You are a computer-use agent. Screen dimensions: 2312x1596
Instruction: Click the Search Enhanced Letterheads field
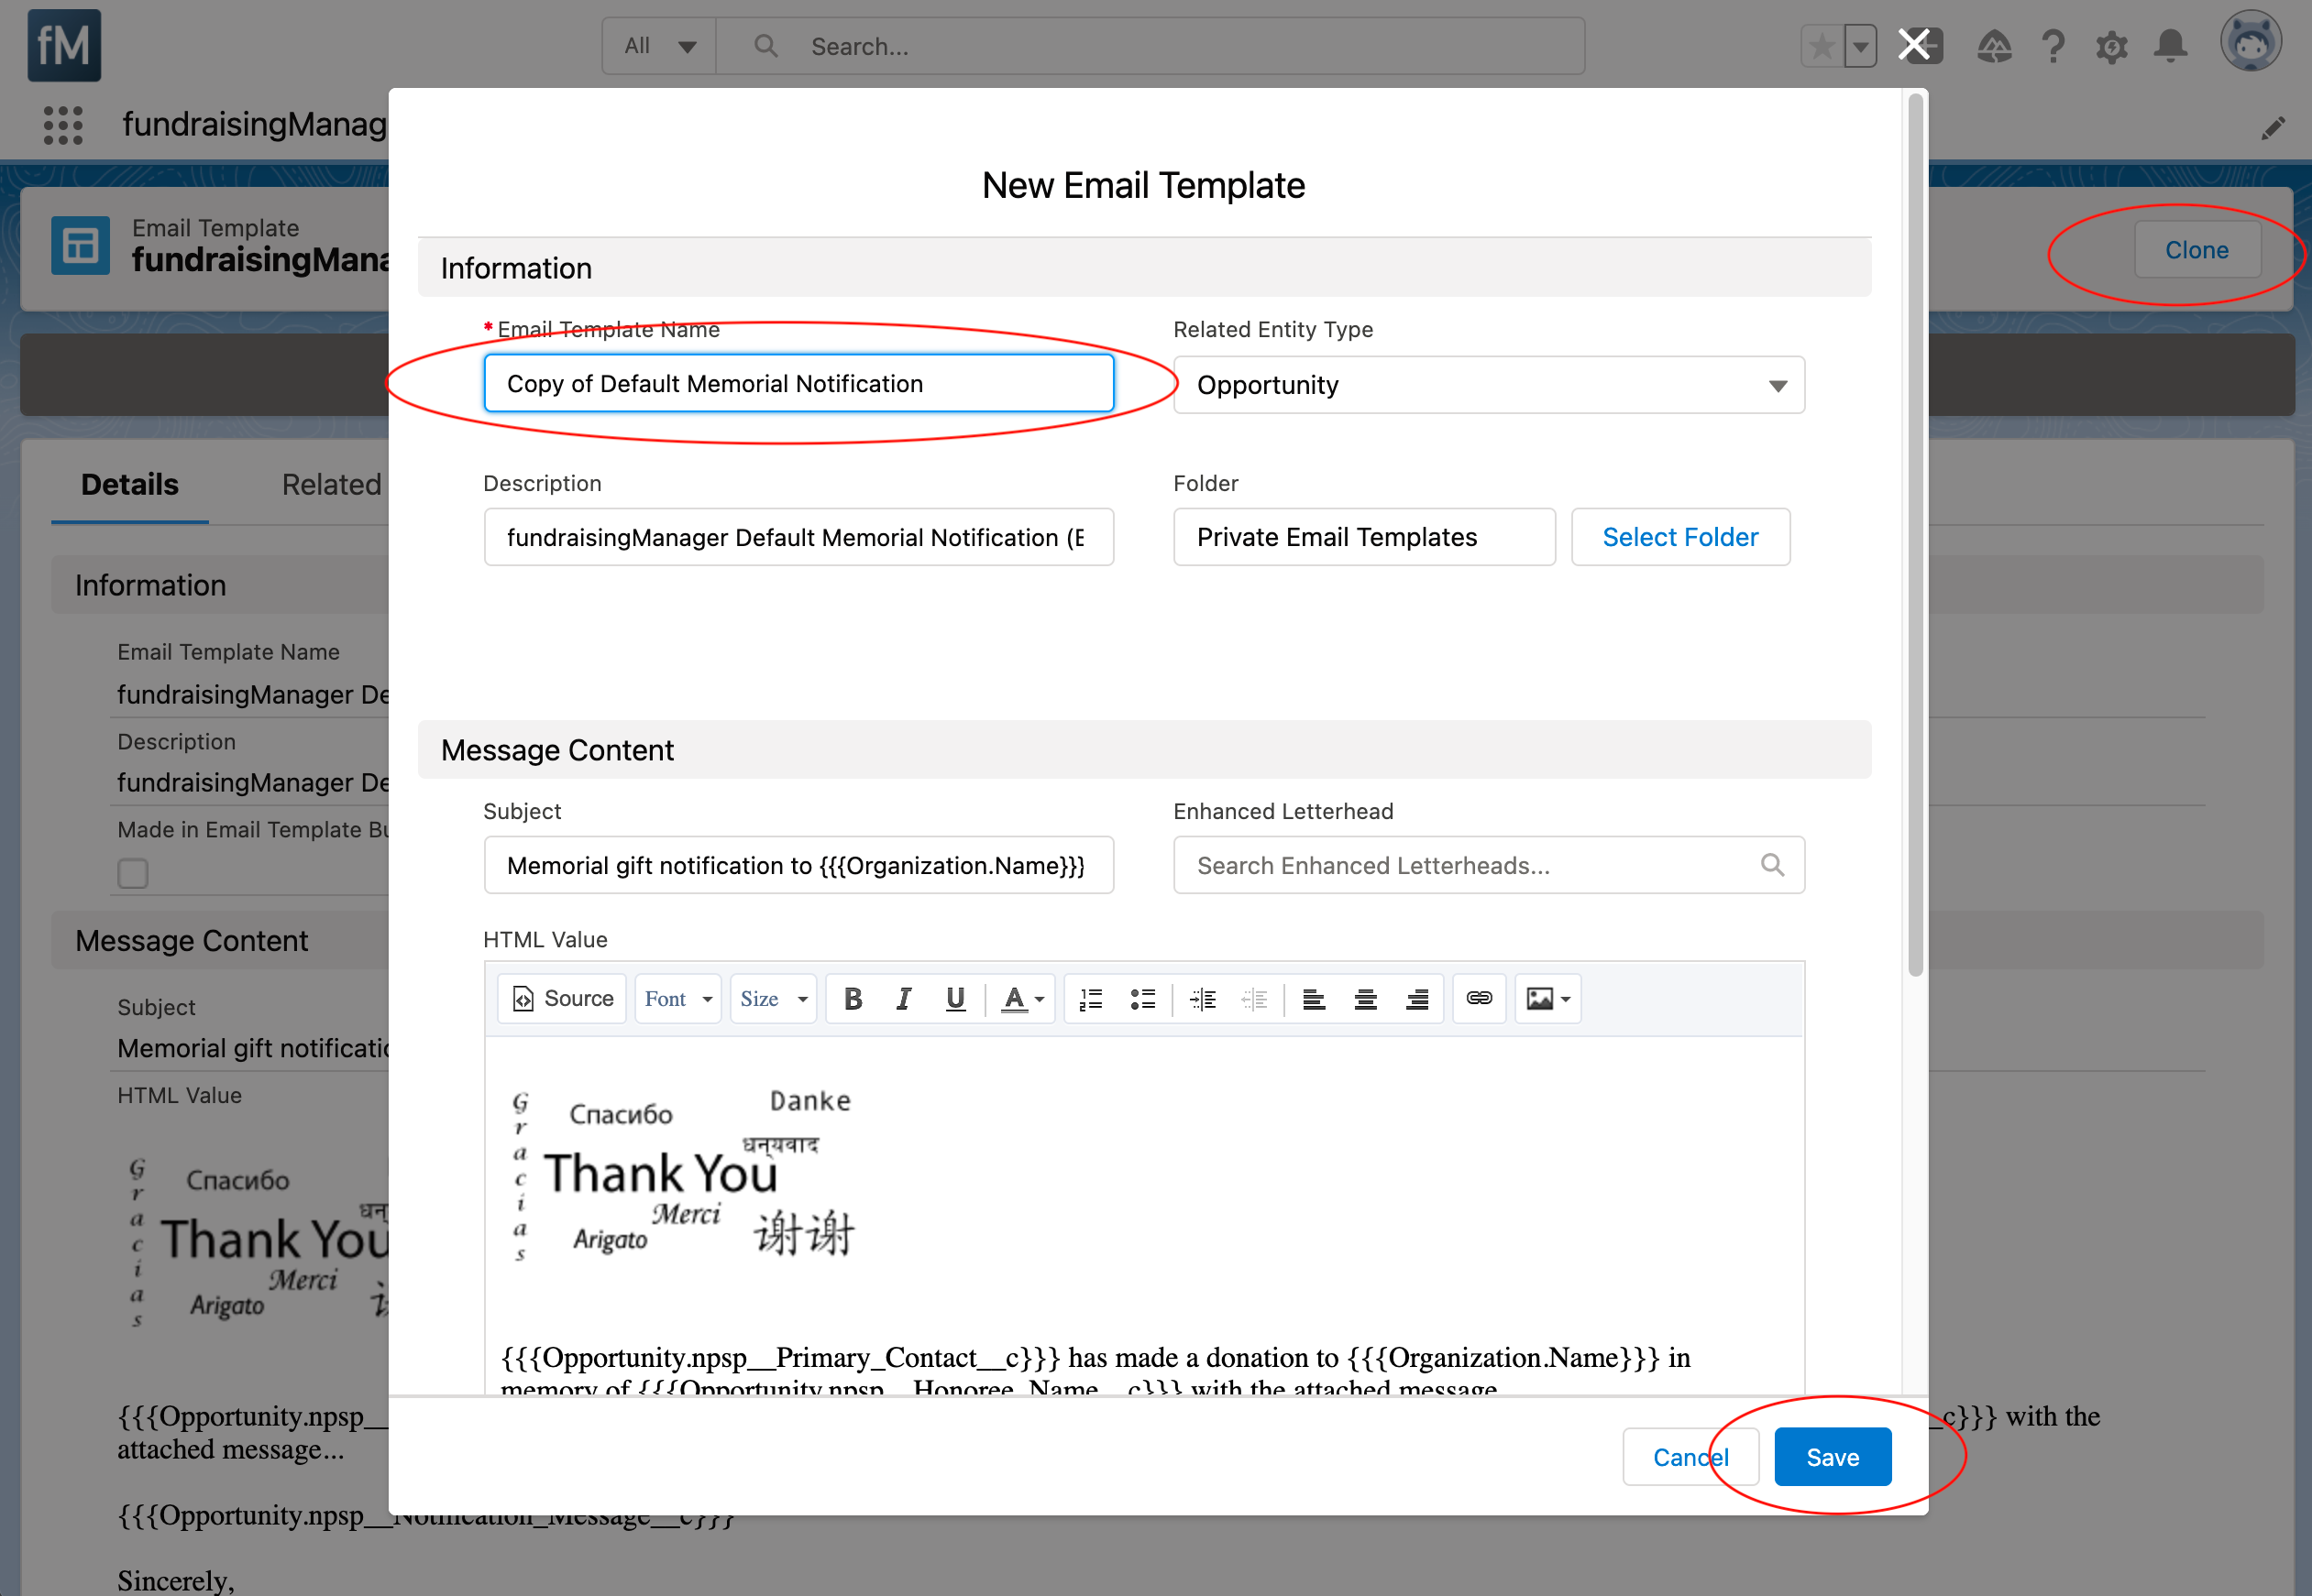[x=1470, y=865]
